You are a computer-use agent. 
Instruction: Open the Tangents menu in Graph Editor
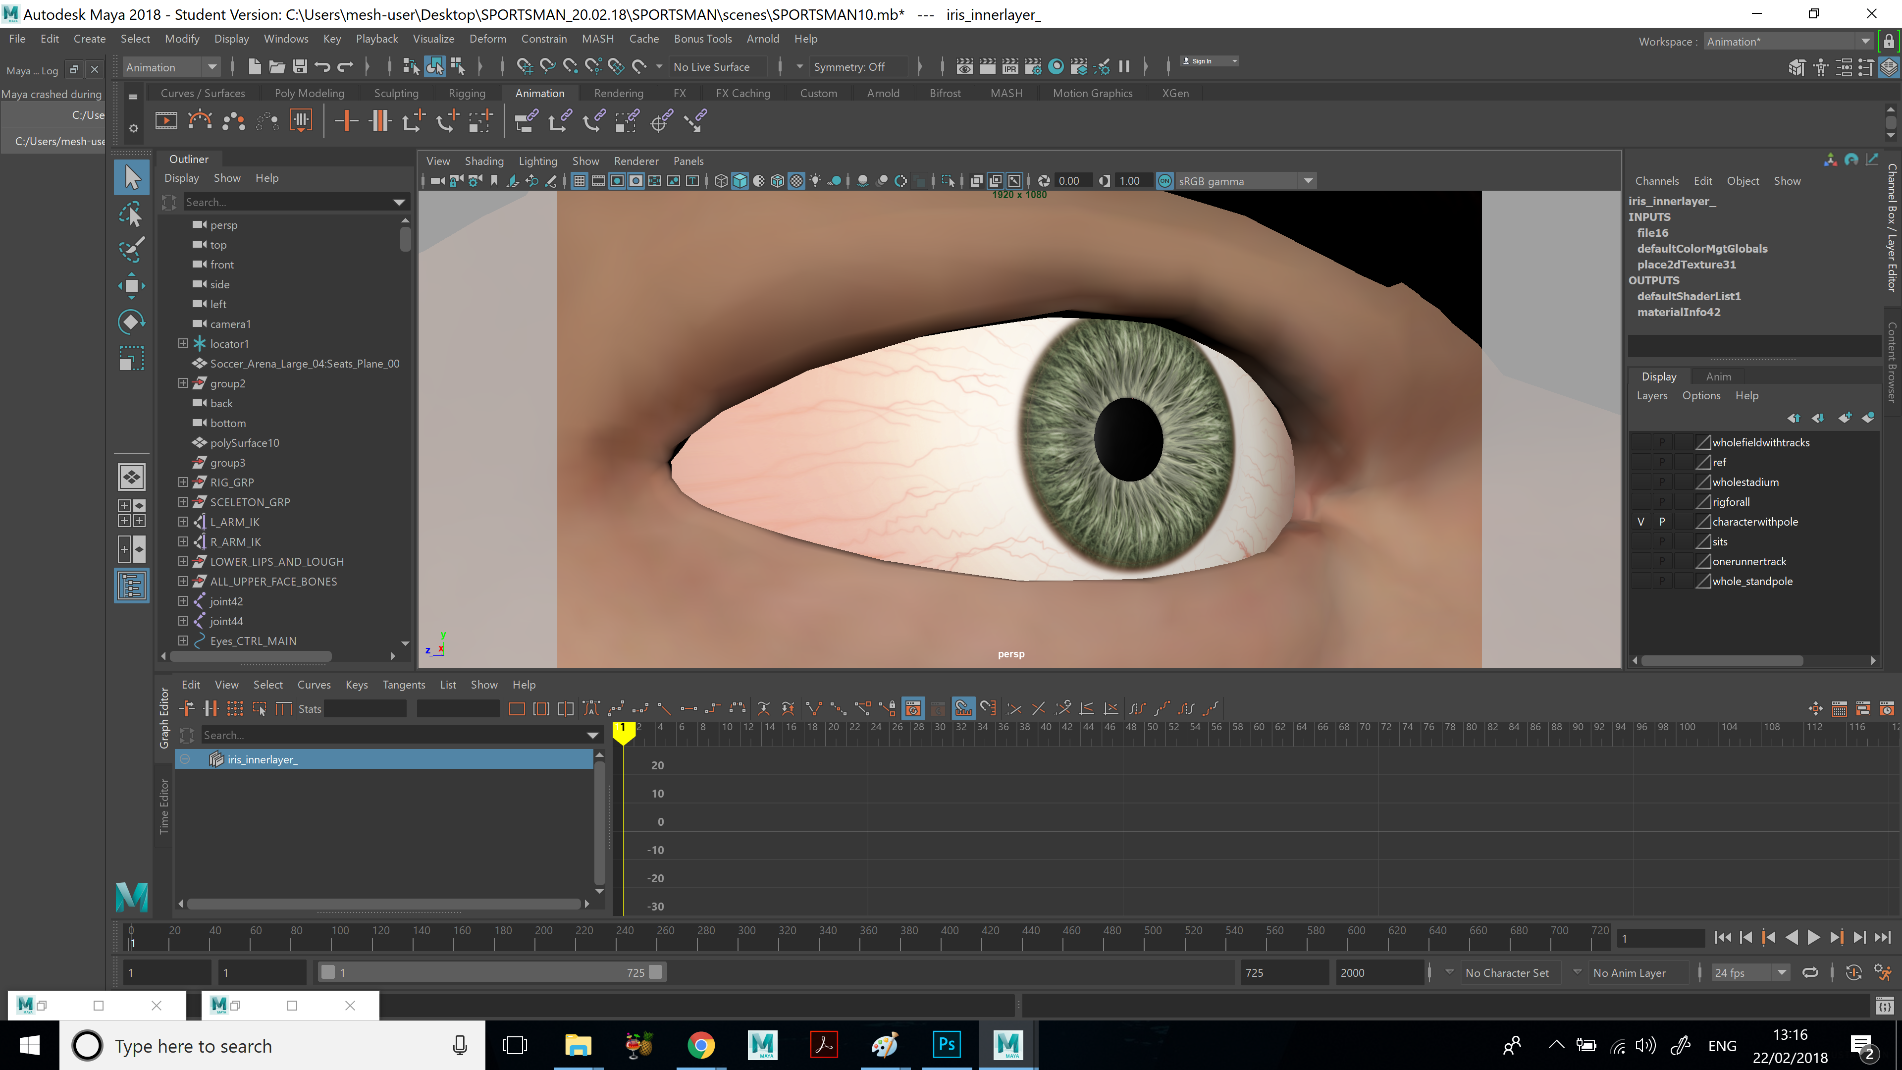tap(403, 685)
